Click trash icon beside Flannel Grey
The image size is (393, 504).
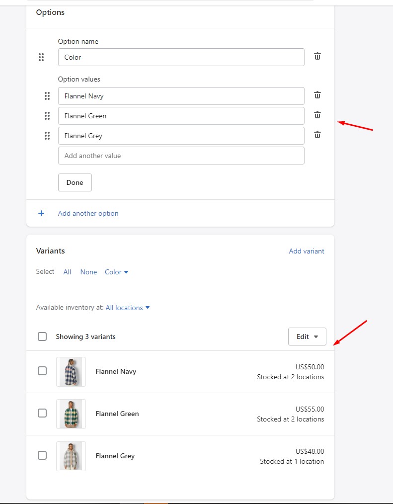click(317, 135)
